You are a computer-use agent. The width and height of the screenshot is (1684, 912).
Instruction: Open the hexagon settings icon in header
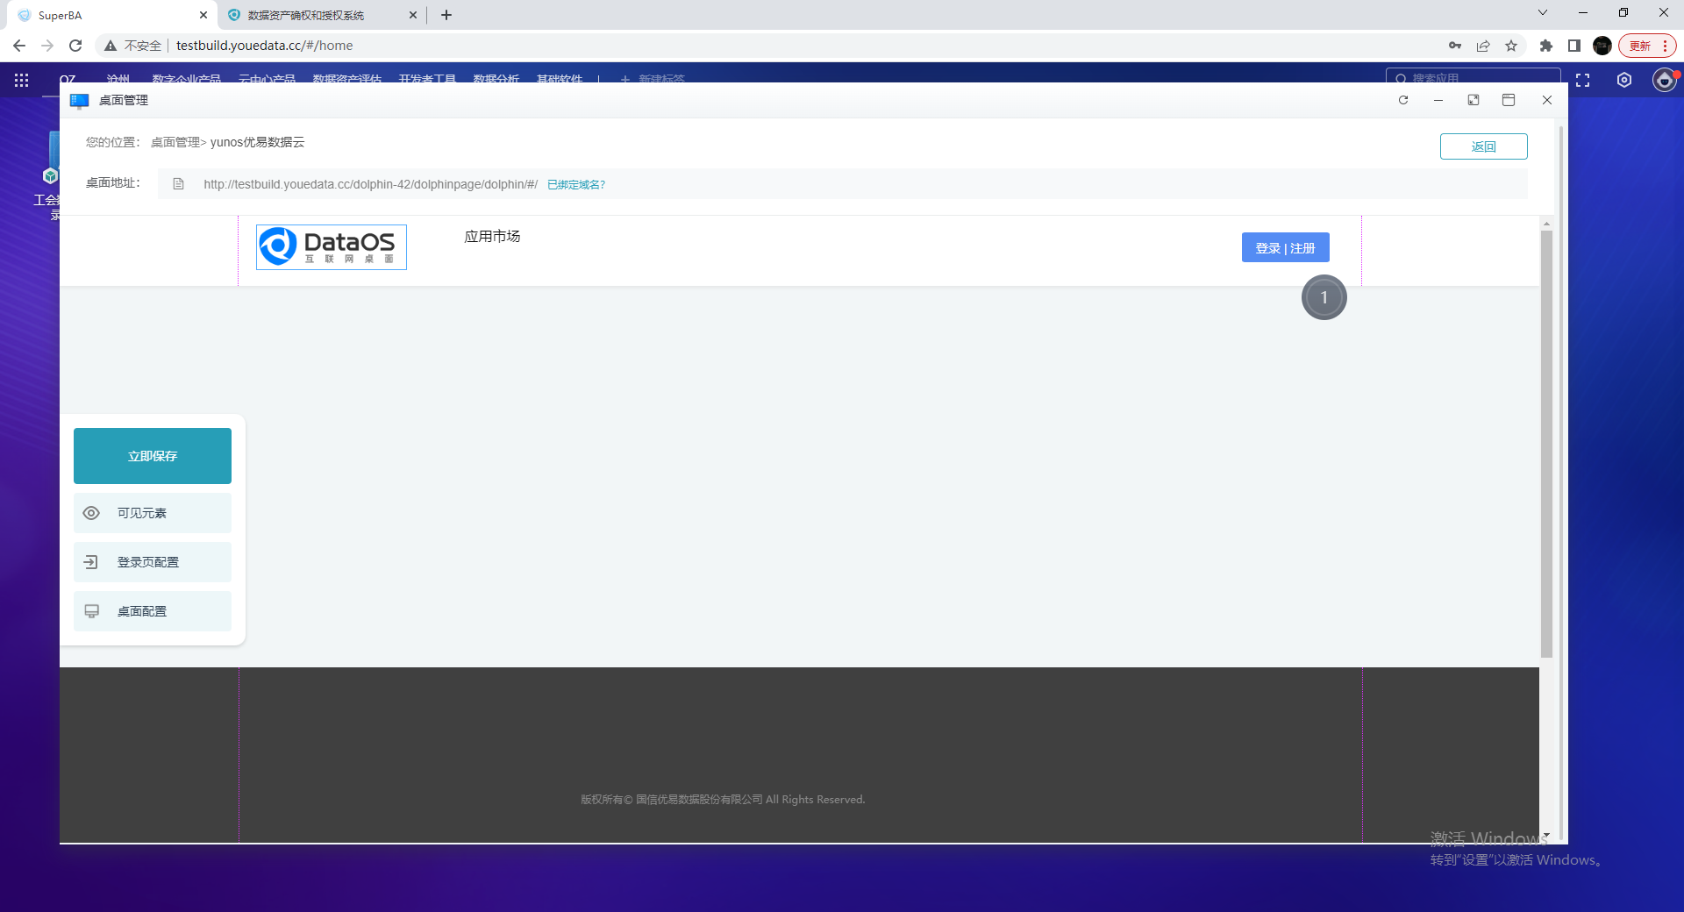coord(1624,80)
